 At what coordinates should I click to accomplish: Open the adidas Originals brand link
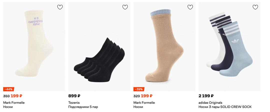[x=210, y=102]
